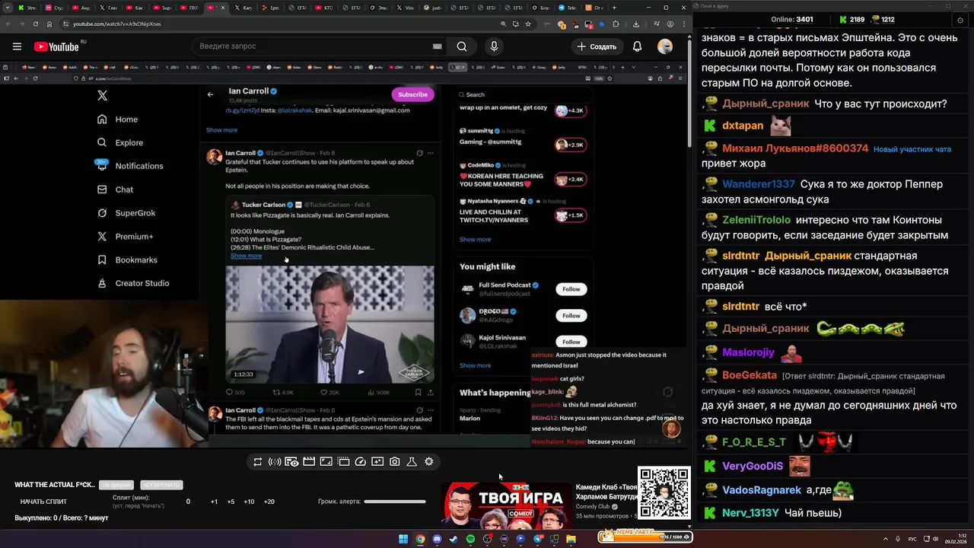Click the film-with-eye preview icon in the toolbar
The image size is (974, 548).
[x=291, y=462]
